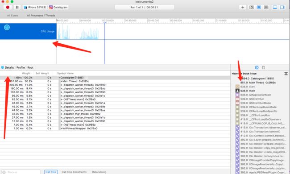Select the third strategy view icon
Image resolution: width=290 pixels, height=174 pixels.
tap(266, 7)
